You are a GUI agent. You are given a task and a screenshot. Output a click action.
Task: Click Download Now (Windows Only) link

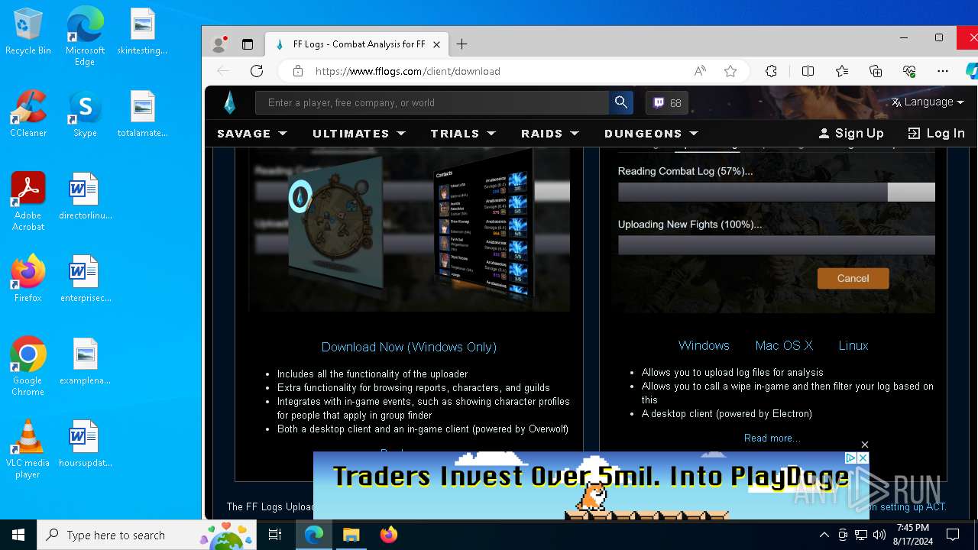(x=409, y=347)
